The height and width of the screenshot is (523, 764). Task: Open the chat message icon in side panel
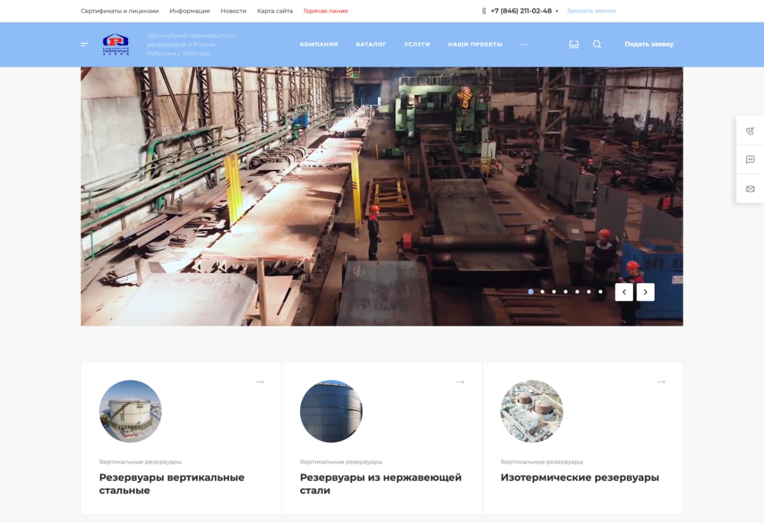point(750,160)
